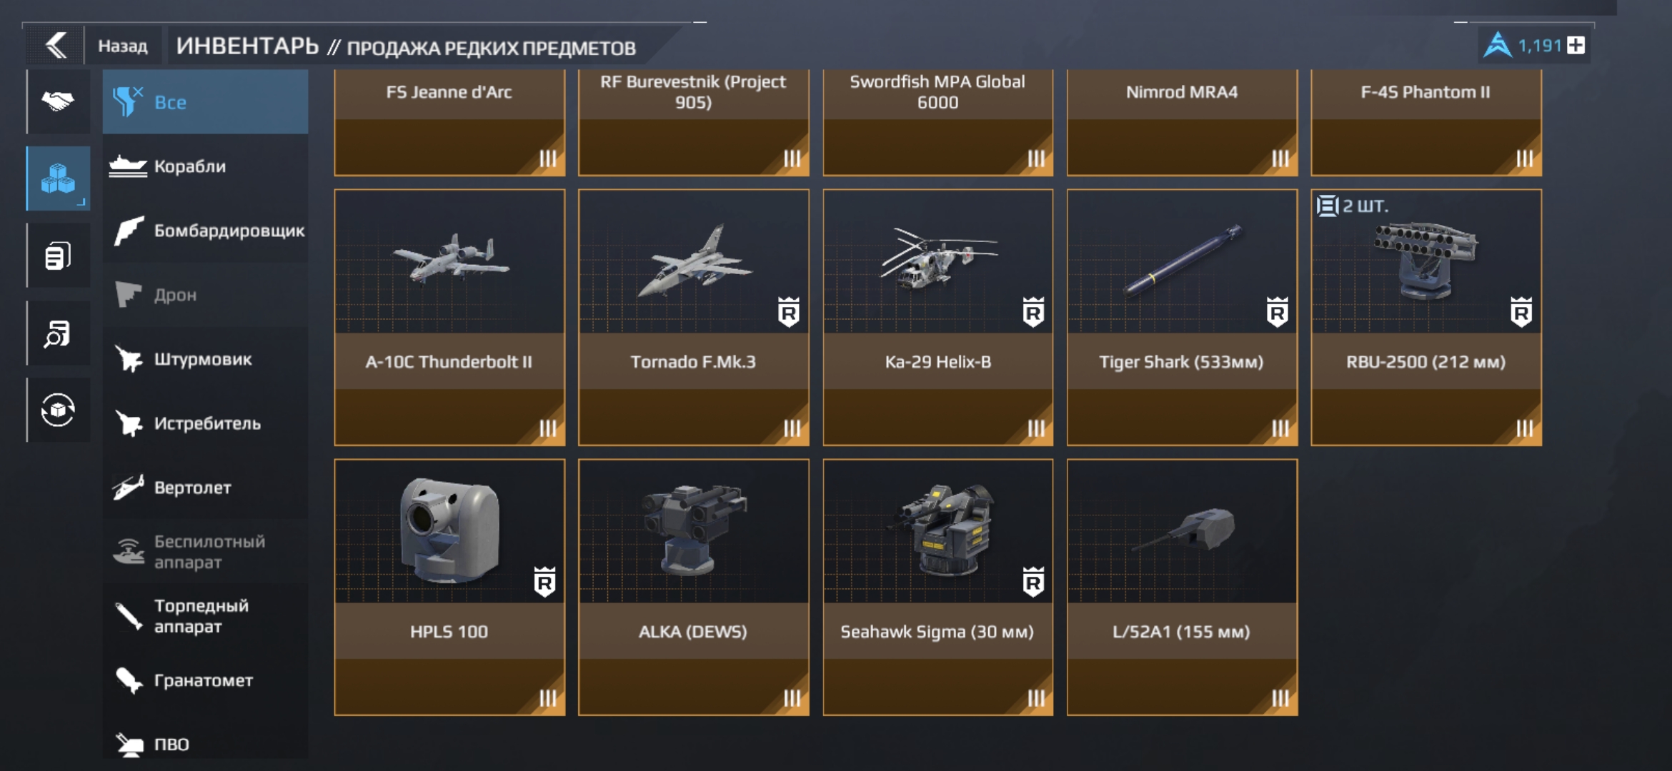This screenshot has width=1672, height=771.
Task: Select the blue cubes inventory icon
Action: [58, 178]
